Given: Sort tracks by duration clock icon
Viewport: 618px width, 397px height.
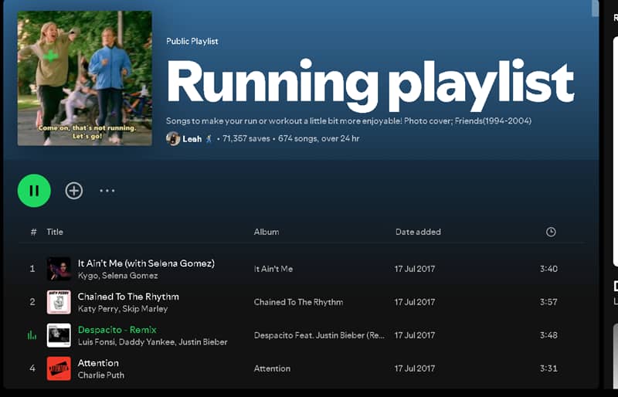Looking at the screenshot, I should (x=550, y=232).
